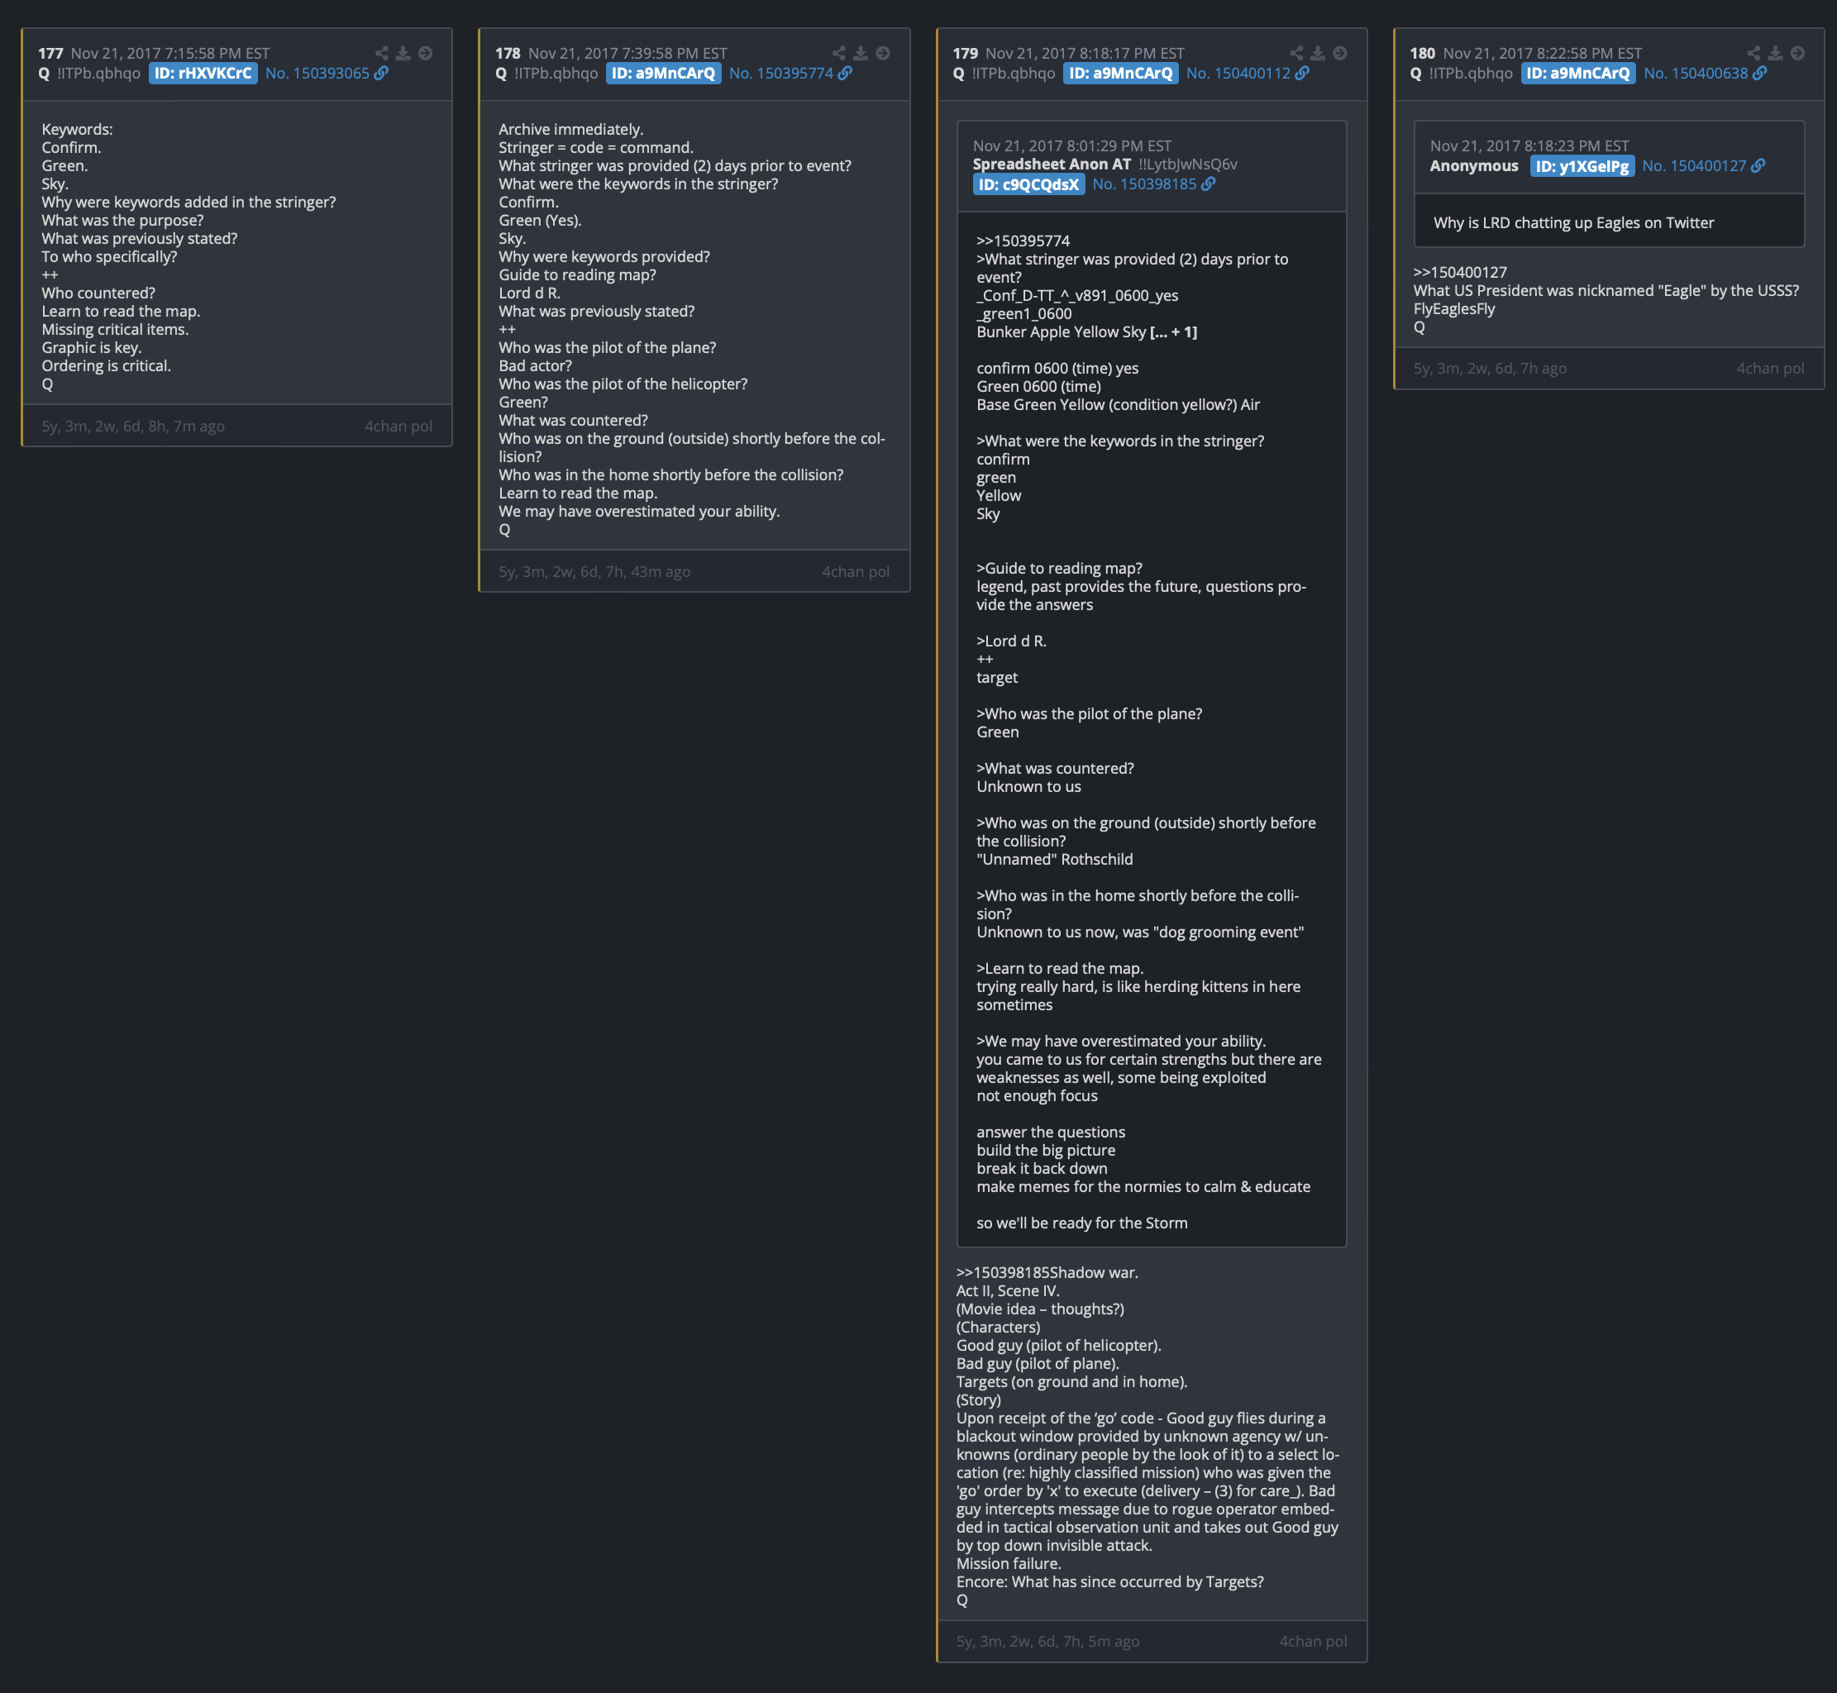Click the FlyEaglesFly line in post 180

(x=1454, y=308)
